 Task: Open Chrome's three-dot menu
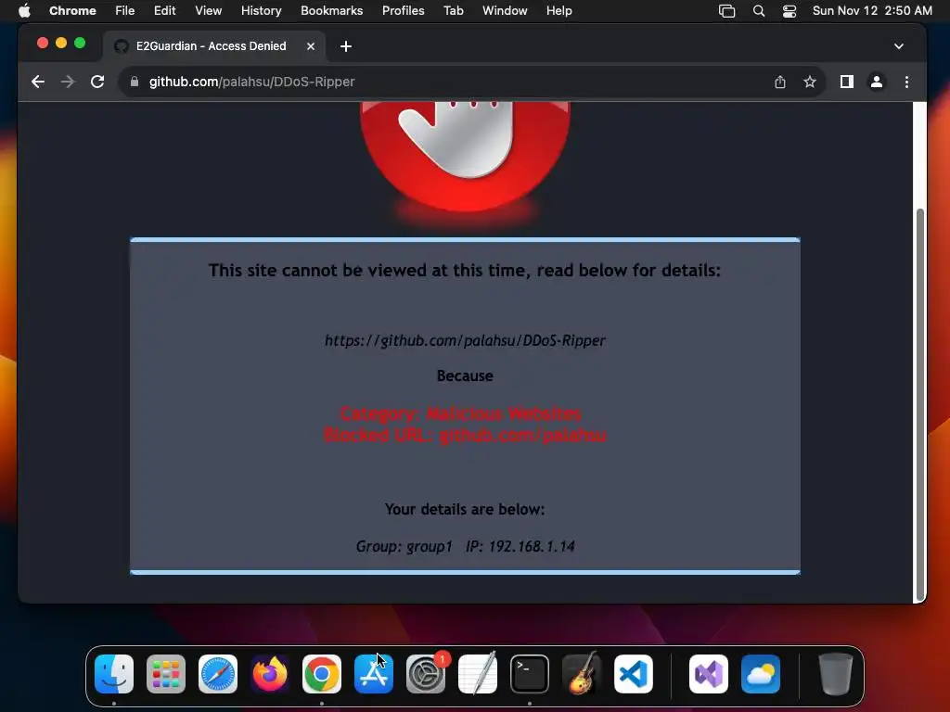click(906, 82)
